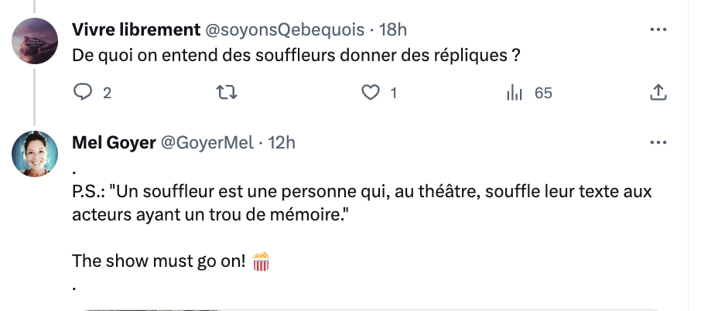Viewport: 701px width, 311px height.
Task: Open Vivre librement's profile name link
Action: click(x=135, y=30)
